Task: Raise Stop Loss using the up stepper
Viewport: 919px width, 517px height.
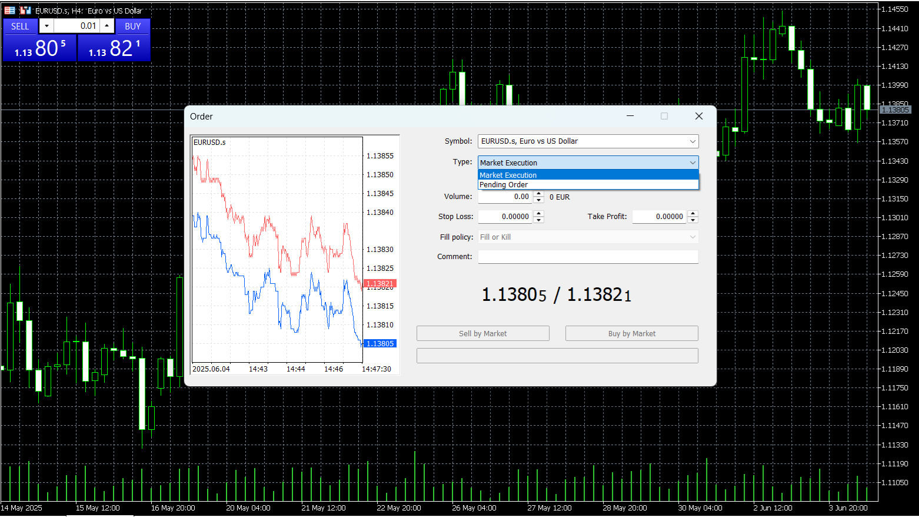Action: point(538,213)
